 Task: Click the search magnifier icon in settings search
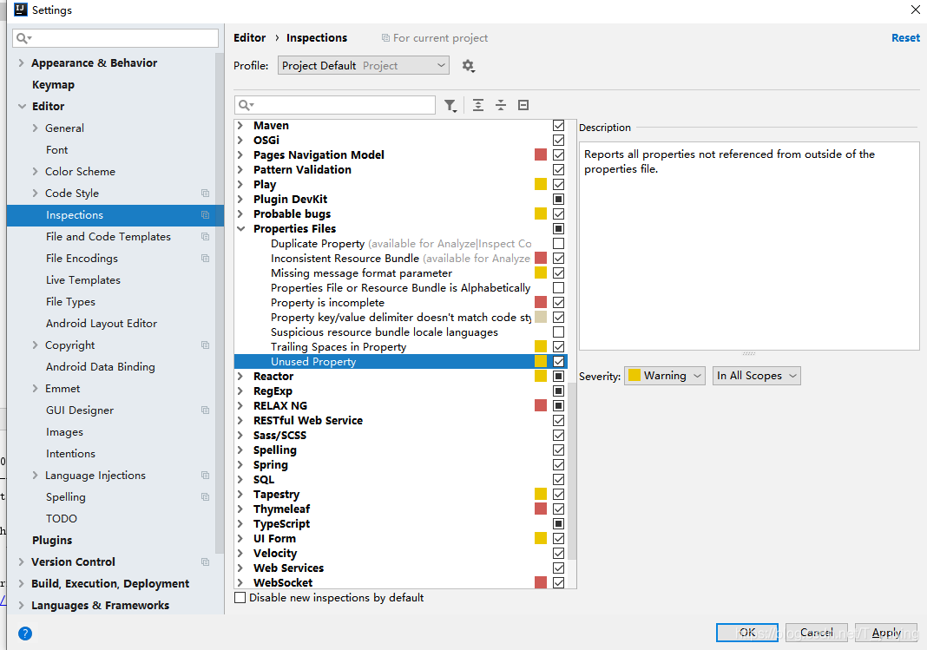(23, 38)
